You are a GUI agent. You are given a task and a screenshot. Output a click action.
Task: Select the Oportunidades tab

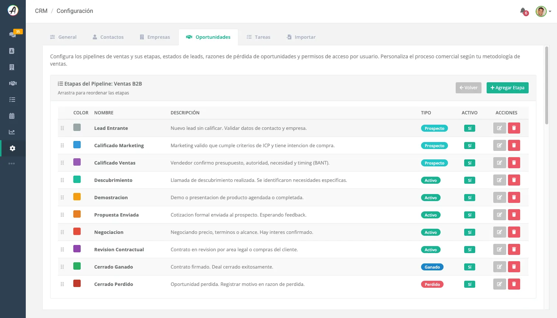pyautogui.click(x=208, y=37)
